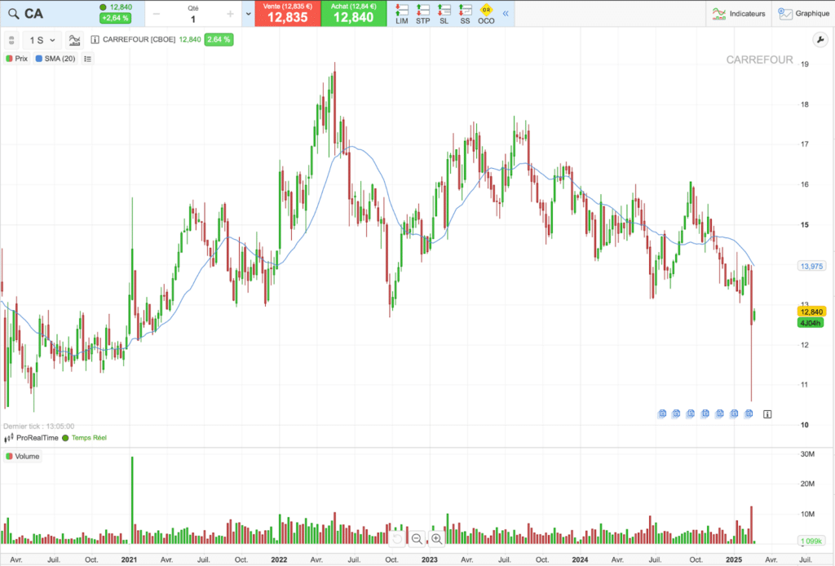Open the Indicateurs panel
Viewport: 835px width, 566px height.
coord(739,14)
